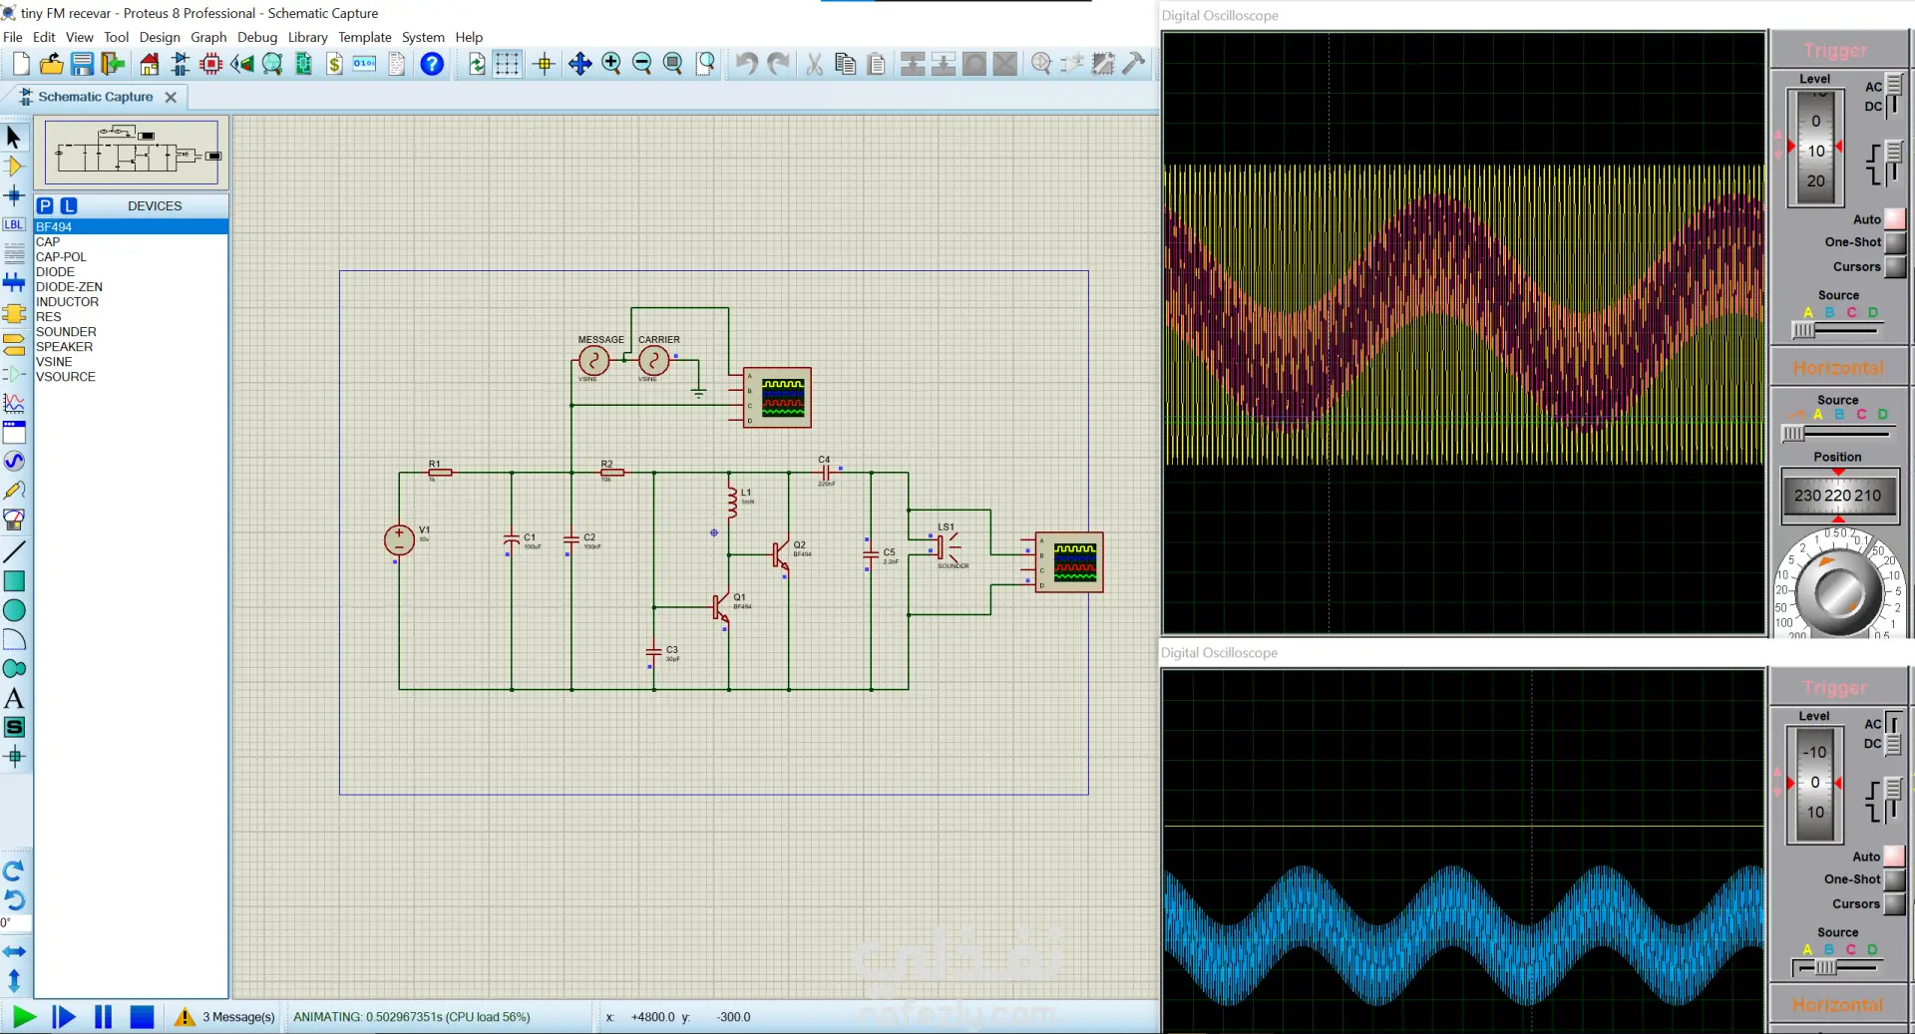
Task: Stop the simulation
Action: click(x=142, y=1017)
